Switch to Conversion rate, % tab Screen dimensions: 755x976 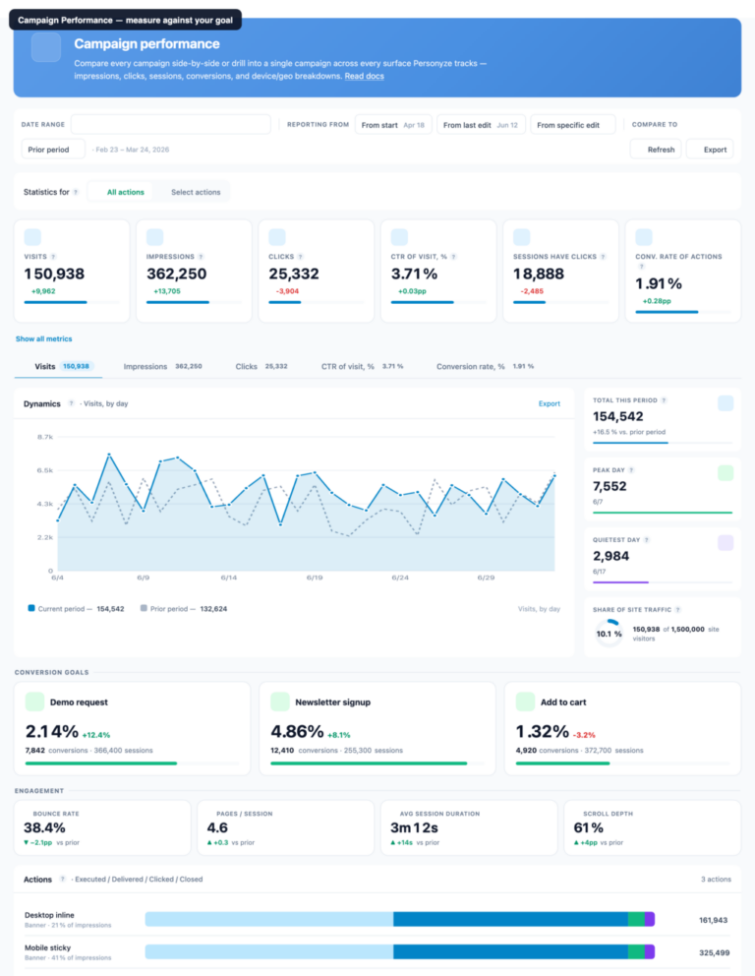click(485, 367)
